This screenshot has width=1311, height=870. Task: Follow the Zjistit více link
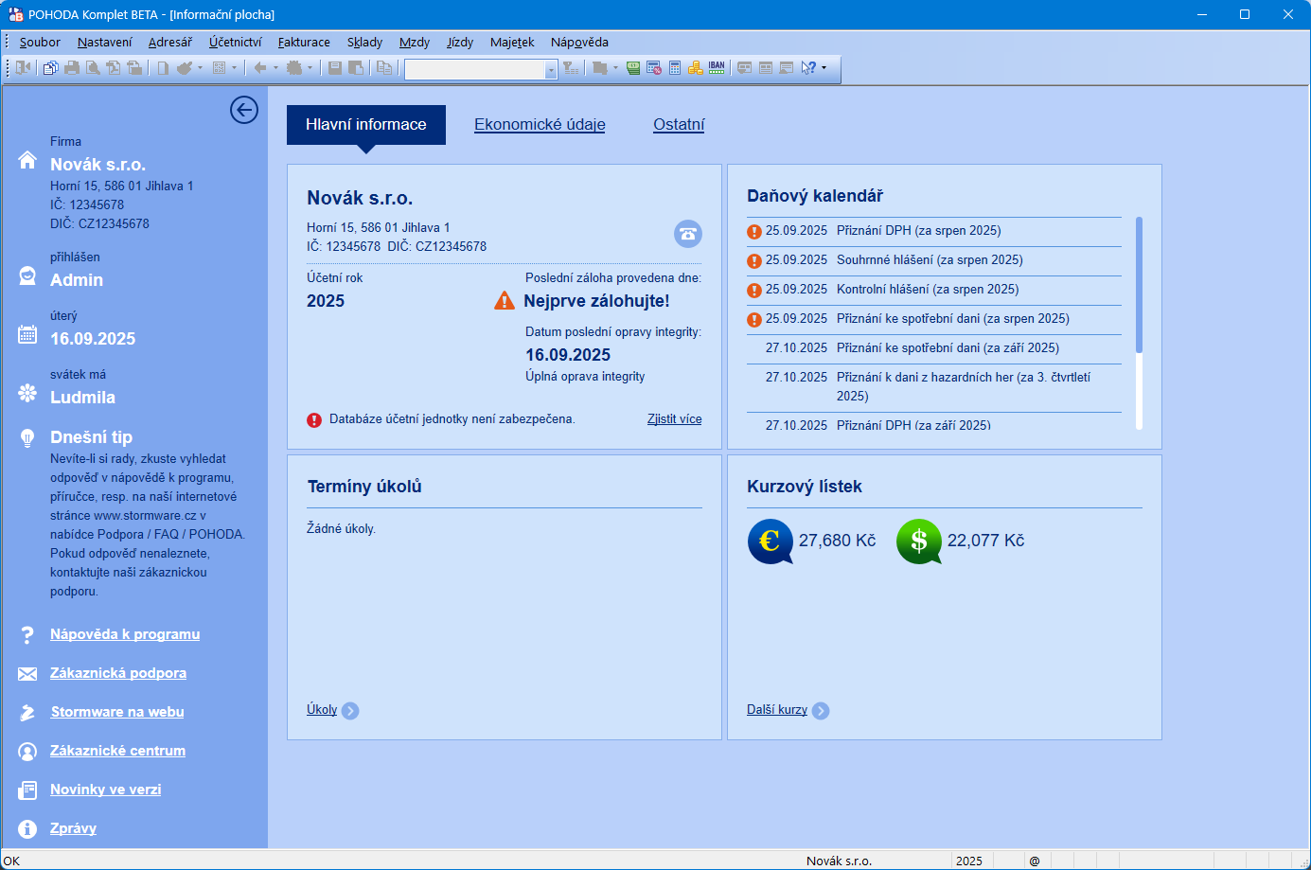click(x=675, y=418)
